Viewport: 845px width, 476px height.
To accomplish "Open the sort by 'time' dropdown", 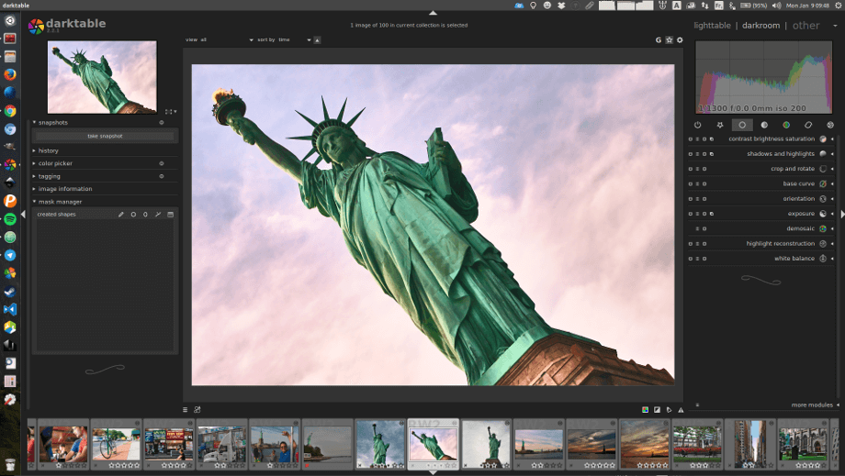I will pos(295,39).
